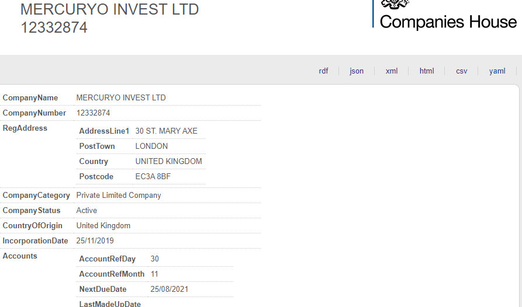Click the CompanyStatus Active value

(x=87, y=210)
